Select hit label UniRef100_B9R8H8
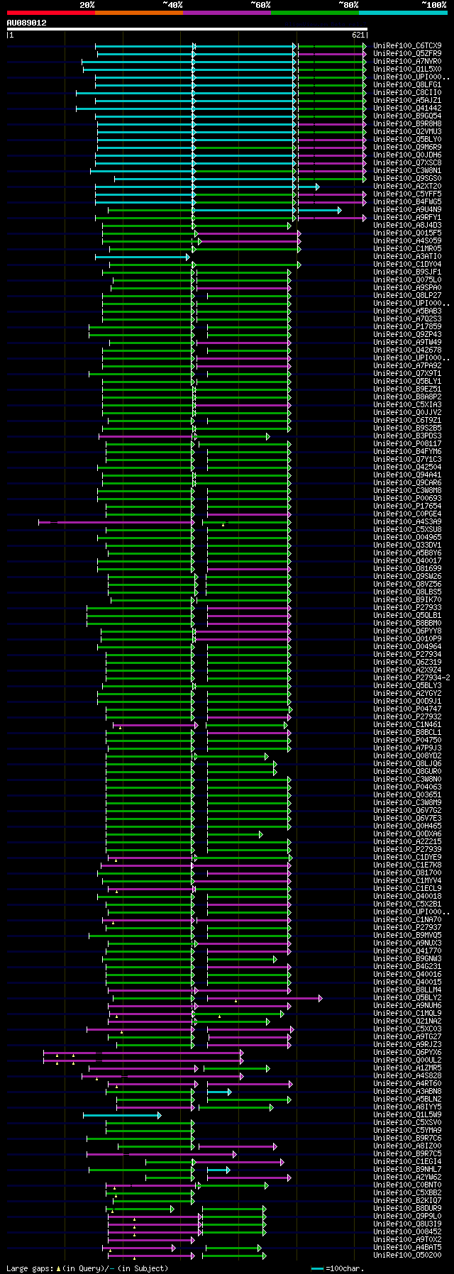Screen dimensions: 454x1274 [407, 124]
